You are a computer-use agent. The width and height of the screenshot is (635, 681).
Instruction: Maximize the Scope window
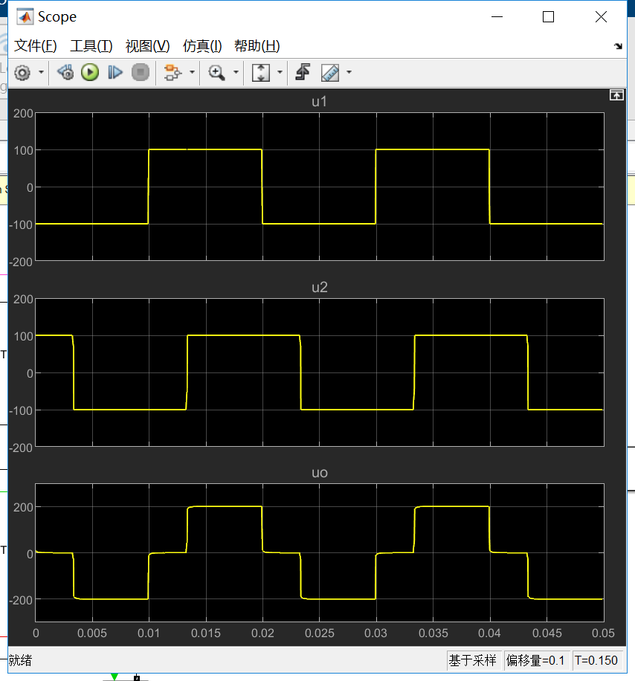(x=548, y=17)
